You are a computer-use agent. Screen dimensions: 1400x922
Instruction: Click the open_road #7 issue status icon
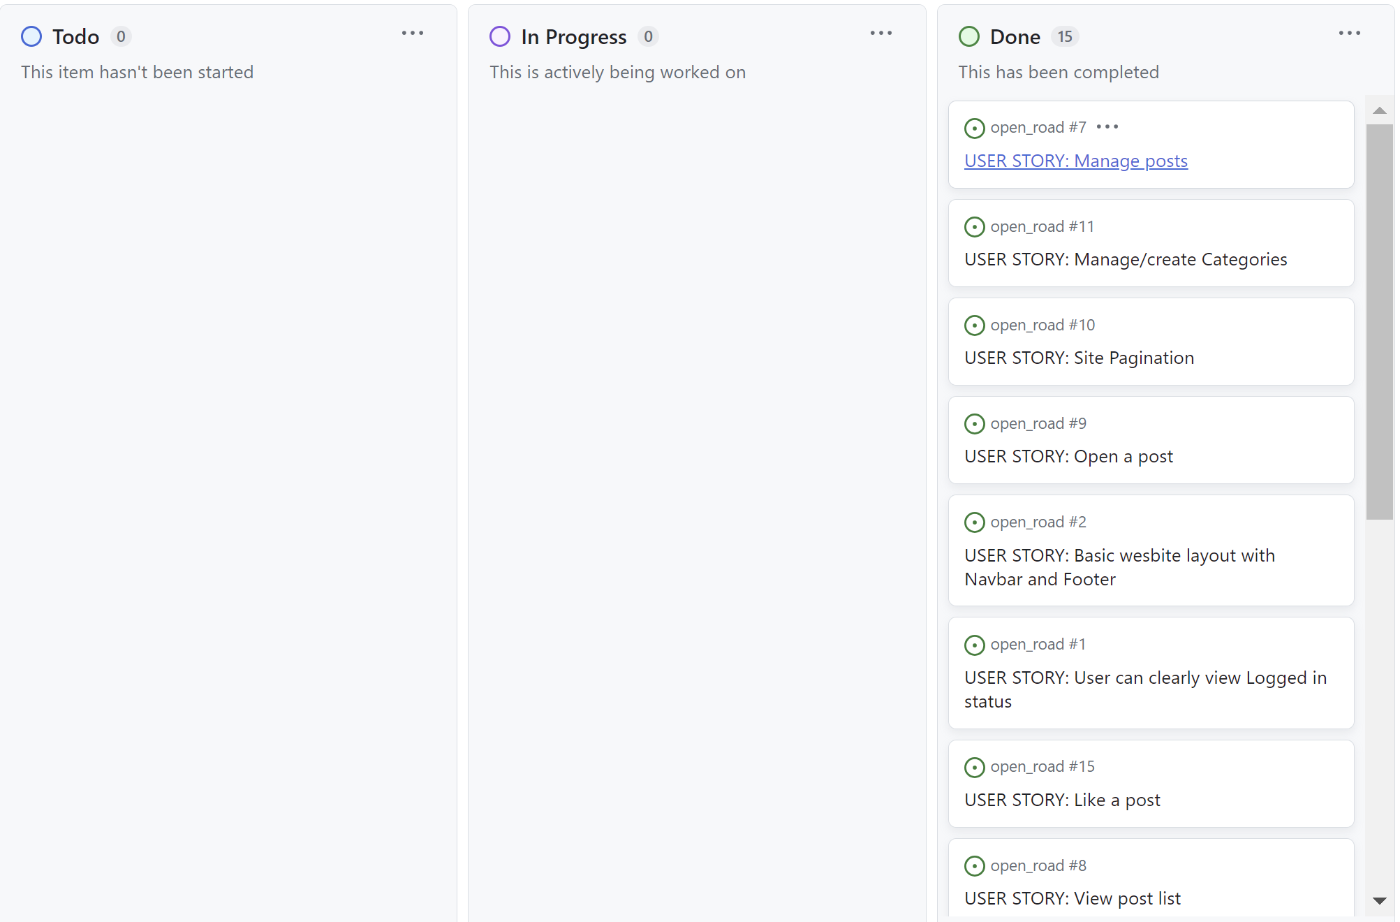click(x=975, y=128)
